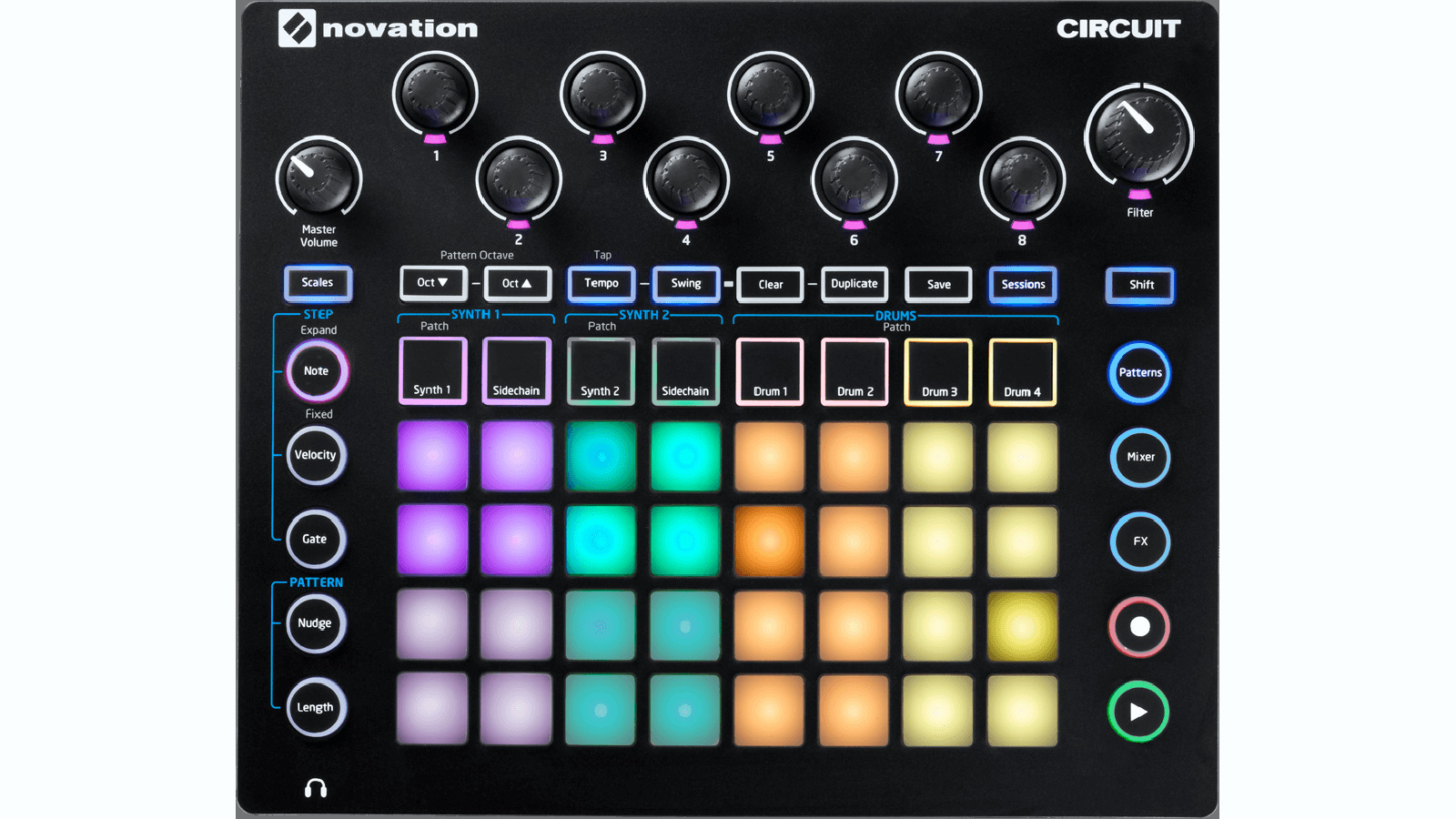Tap the bottom pad in Synth 1 column

point(432,709)
